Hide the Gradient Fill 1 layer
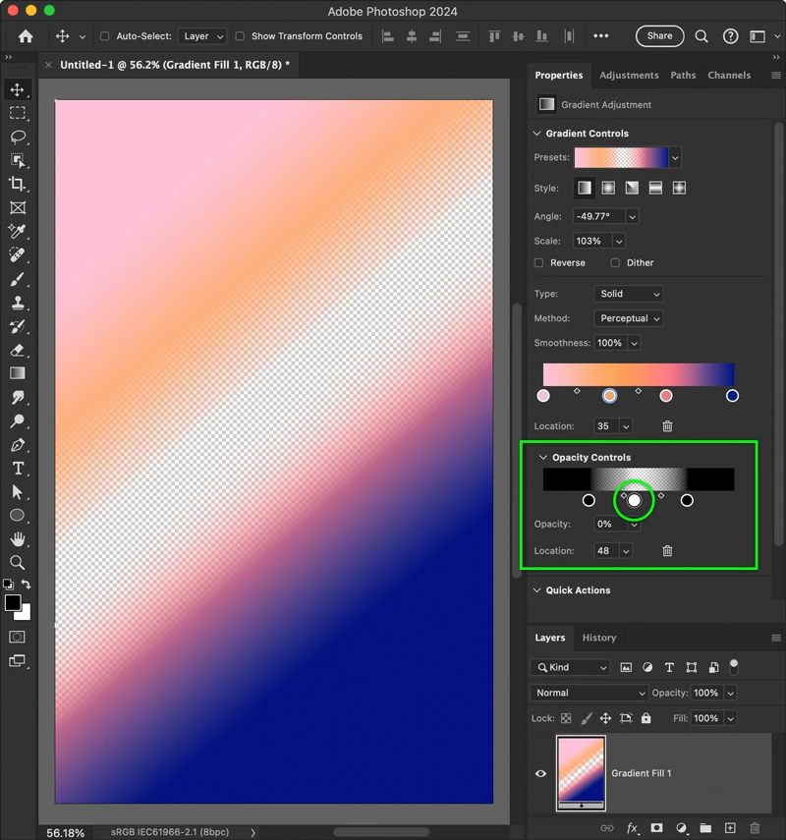786x840 pixels. (x=540, y=773)
